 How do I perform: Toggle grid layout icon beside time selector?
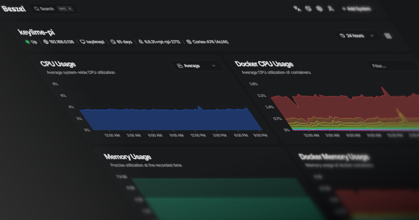tap(388, 36)
